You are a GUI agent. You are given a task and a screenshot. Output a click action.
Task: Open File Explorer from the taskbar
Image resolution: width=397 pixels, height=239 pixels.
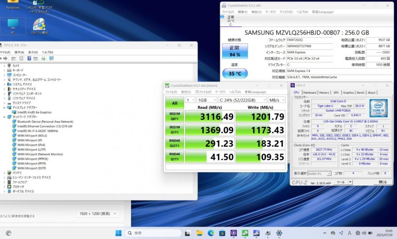click(x=199, y=233)
